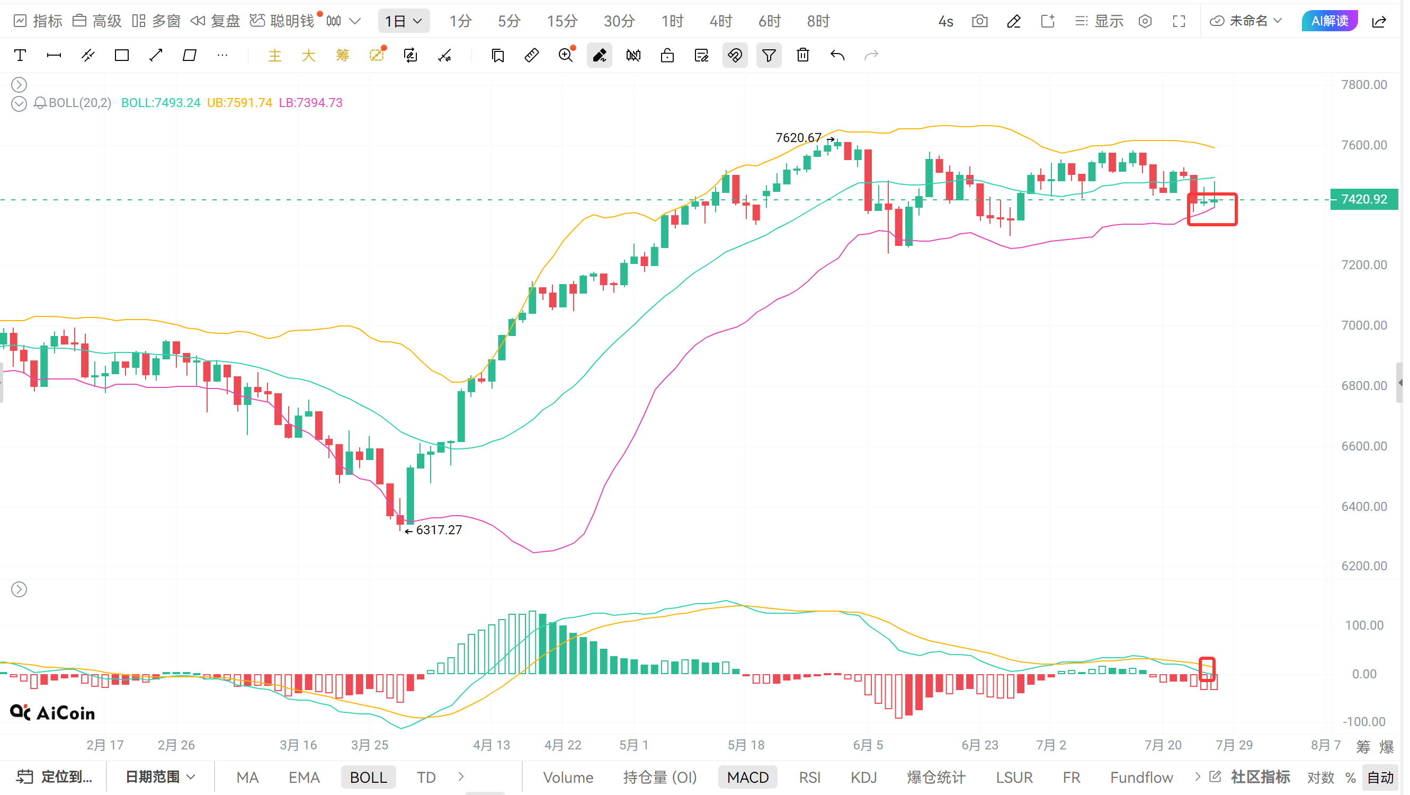Image resolution: width=1410 pixels, height=795 pixels.
Task: Toggle the highlighted brush drawing mode
Action: [600, 55]
